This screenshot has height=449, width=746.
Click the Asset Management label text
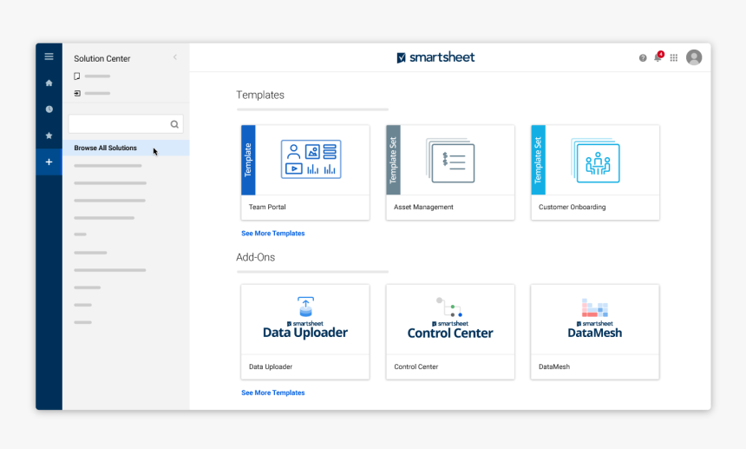[x=423, y=207]
